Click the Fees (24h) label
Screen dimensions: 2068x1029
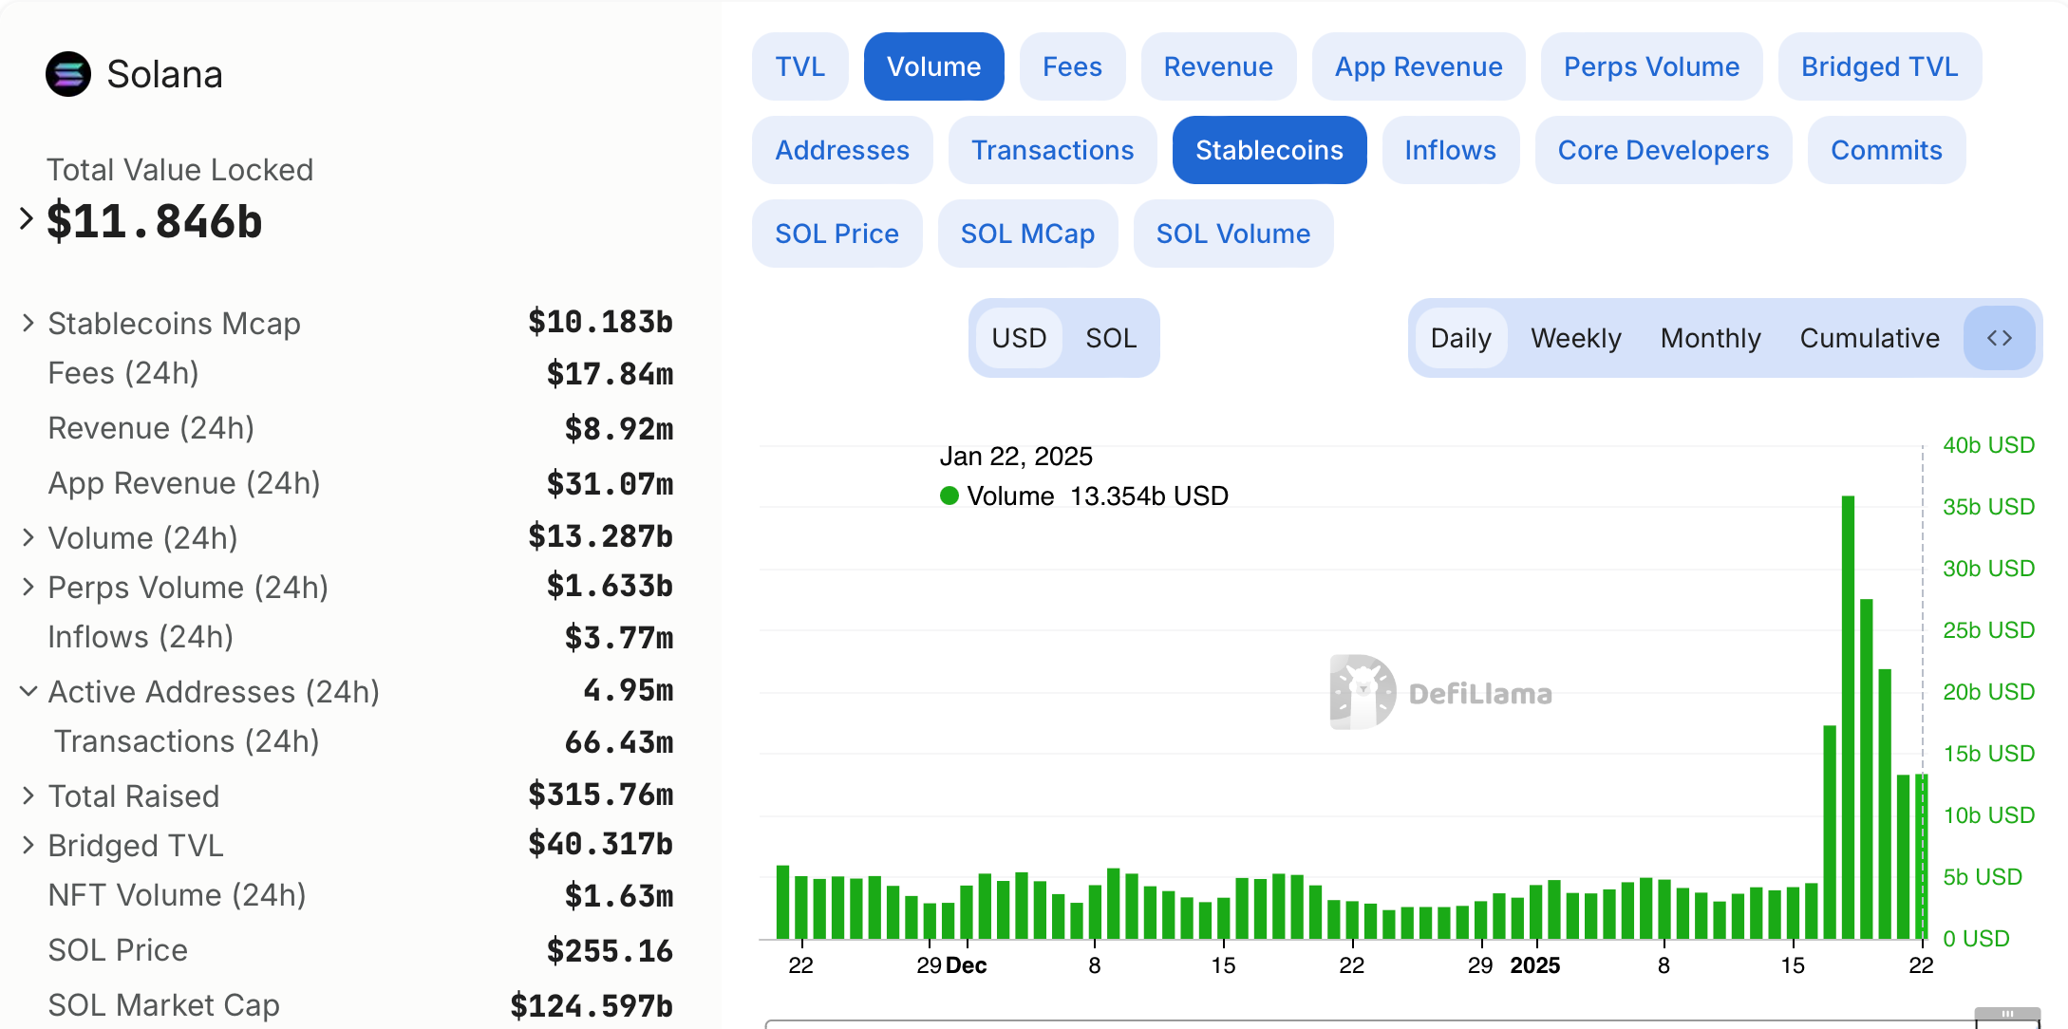point(123,373)
